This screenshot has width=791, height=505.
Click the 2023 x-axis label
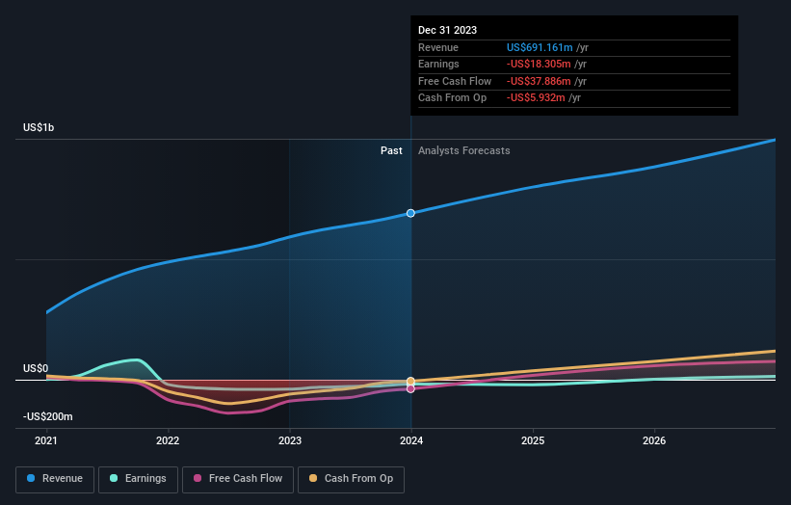[290, 441]
